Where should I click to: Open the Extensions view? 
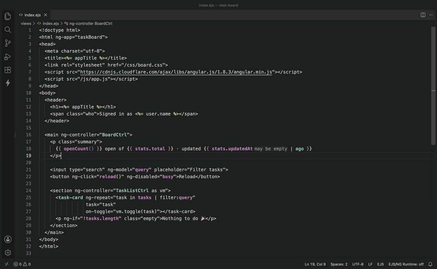tap(8, 70)
